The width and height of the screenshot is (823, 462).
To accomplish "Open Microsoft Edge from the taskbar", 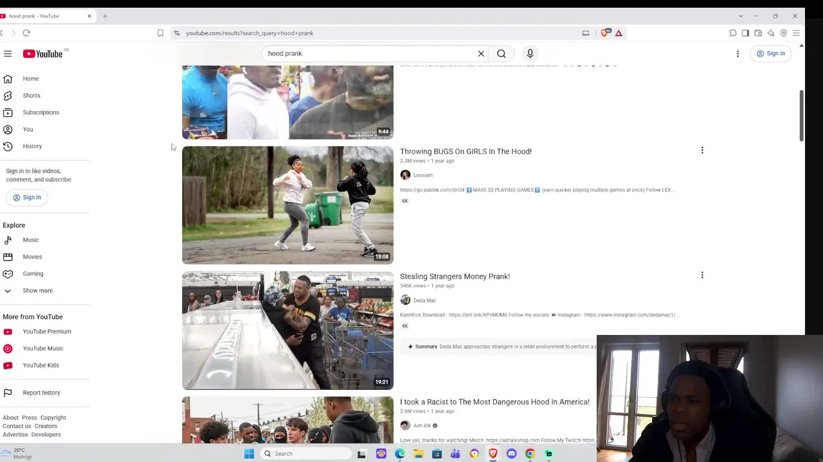I will pyautogui.click(x=400, y=454).
